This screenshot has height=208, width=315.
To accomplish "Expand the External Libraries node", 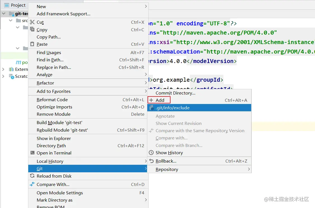I will [3, 69].
